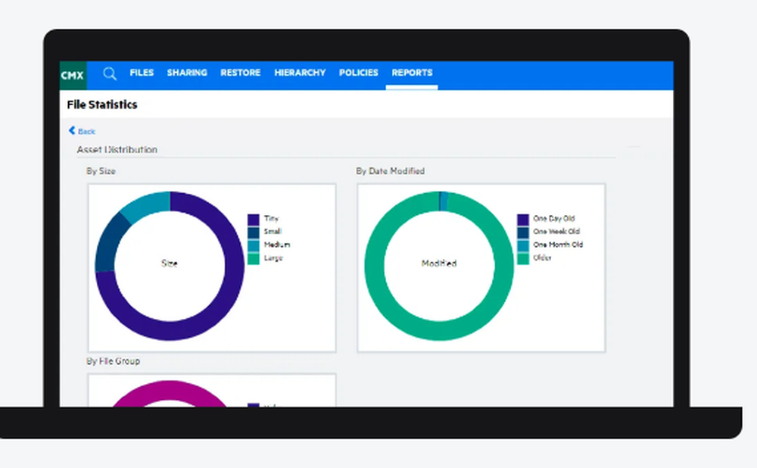Click the By File Group chart title

[x=113, y=360]
